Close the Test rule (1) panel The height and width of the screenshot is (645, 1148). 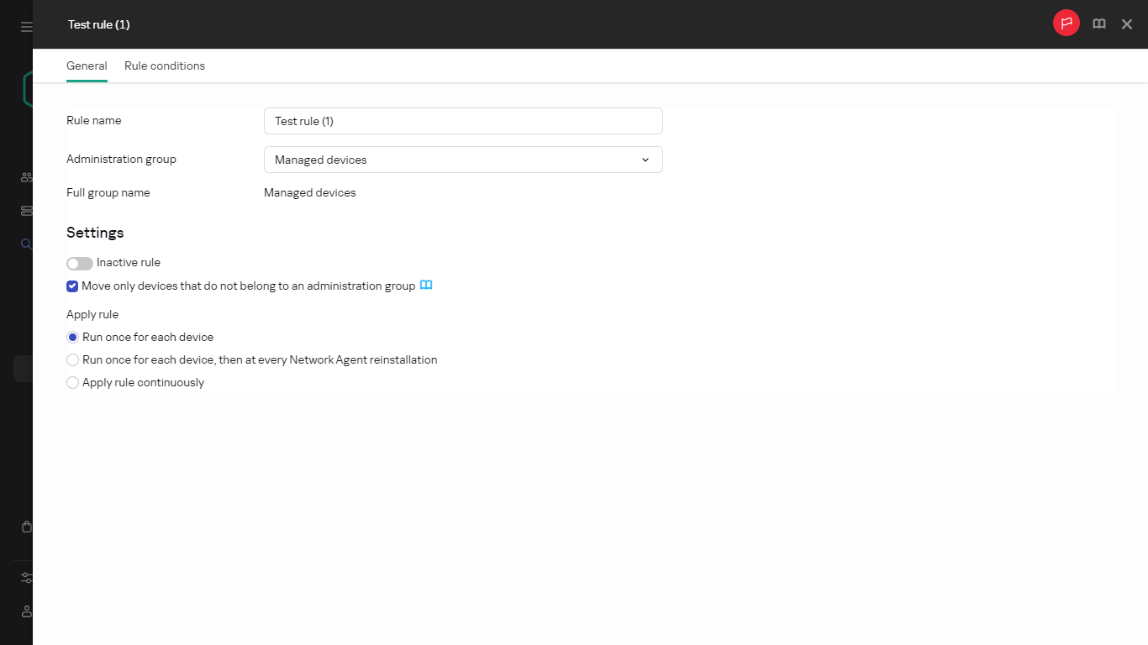[1127, 24]
